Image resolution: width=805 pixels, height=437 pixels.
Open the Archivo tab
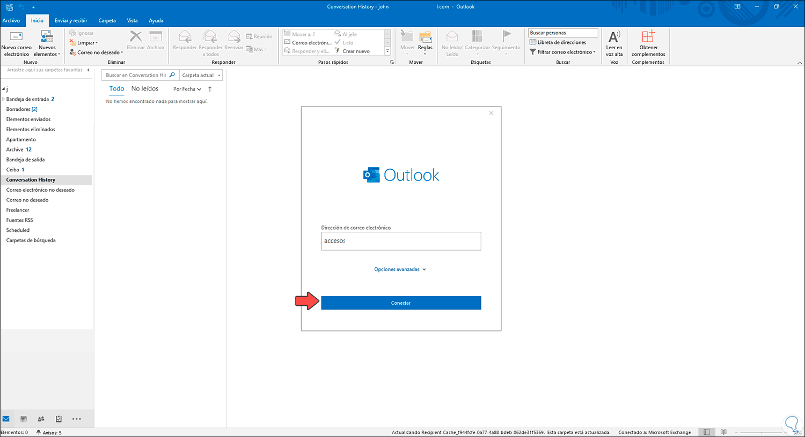11,20
